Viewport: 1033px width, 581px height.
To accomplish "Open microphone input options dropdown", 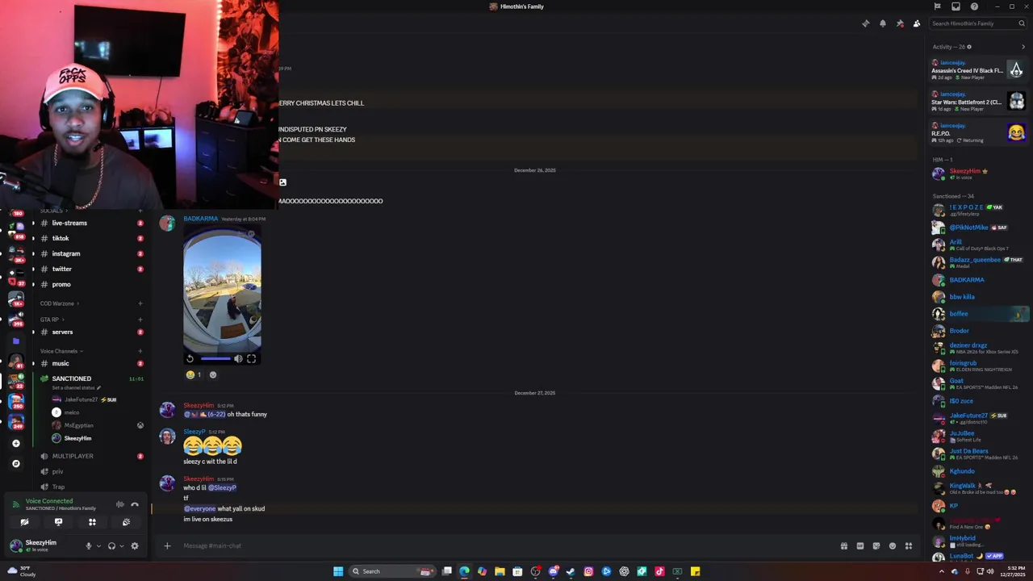I will click(98, 546).
